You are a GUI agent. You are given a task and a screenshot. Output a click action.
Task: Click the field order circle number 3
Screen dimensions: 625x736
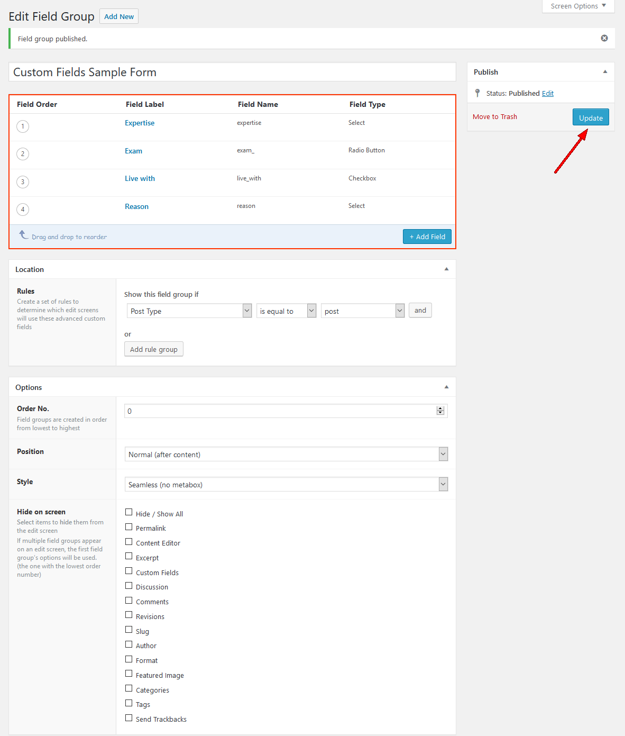point(23,182)
